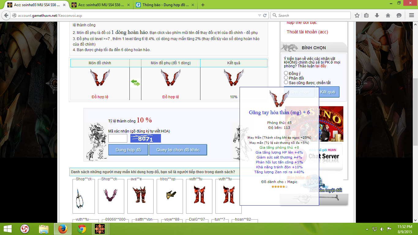
Task: Click the 09066**000 player name
Action: [x=115, y=219]
